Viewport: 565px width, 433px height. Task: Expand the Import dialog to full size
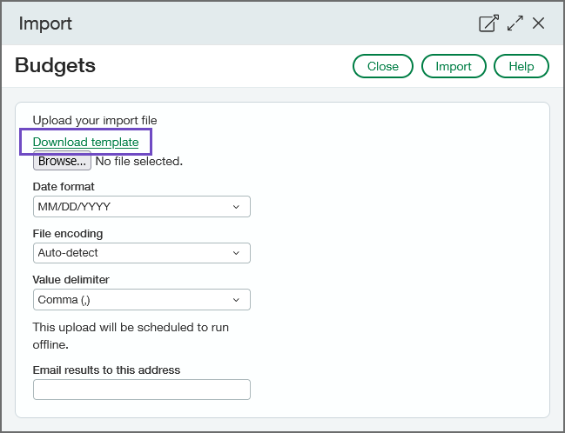515,23
